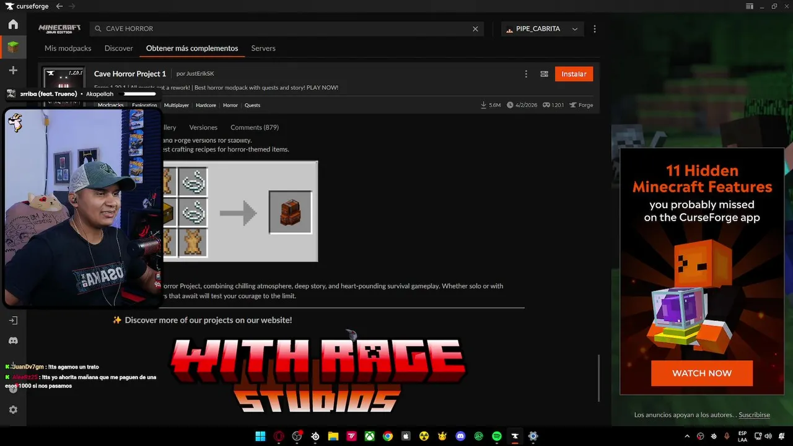Click the backpack crafting recipe image
Viewport: 793px width, 446px height.
(240, 211)
